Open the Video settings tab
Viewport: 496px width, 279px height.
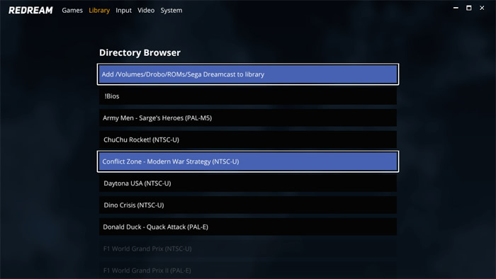pyautogui.click(x=146, y=11)
